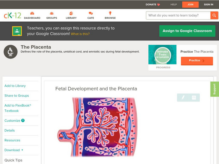Open Details in the sidebar
Image resolution: width=219 pixels, height=164 pixels.
(10, 130)
